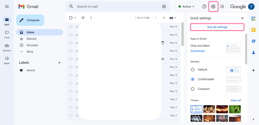
Task: Select the Compact density option
Action: (x=192, y=89)
